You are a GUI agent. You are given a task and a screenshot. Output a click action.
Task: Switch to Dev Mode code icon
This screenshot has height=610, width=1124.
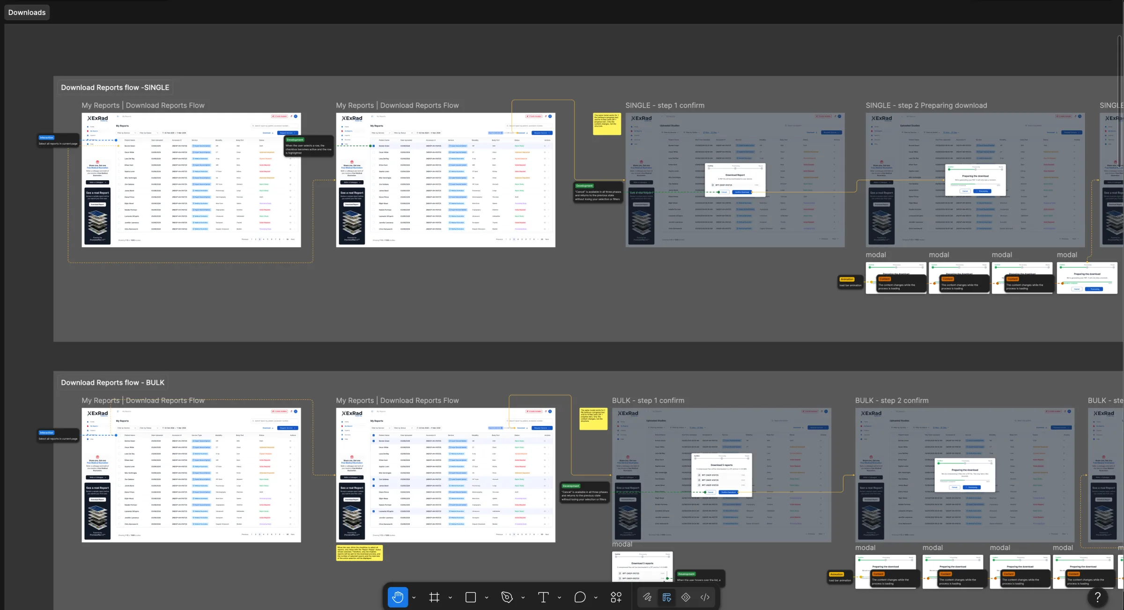pos(705,597)
